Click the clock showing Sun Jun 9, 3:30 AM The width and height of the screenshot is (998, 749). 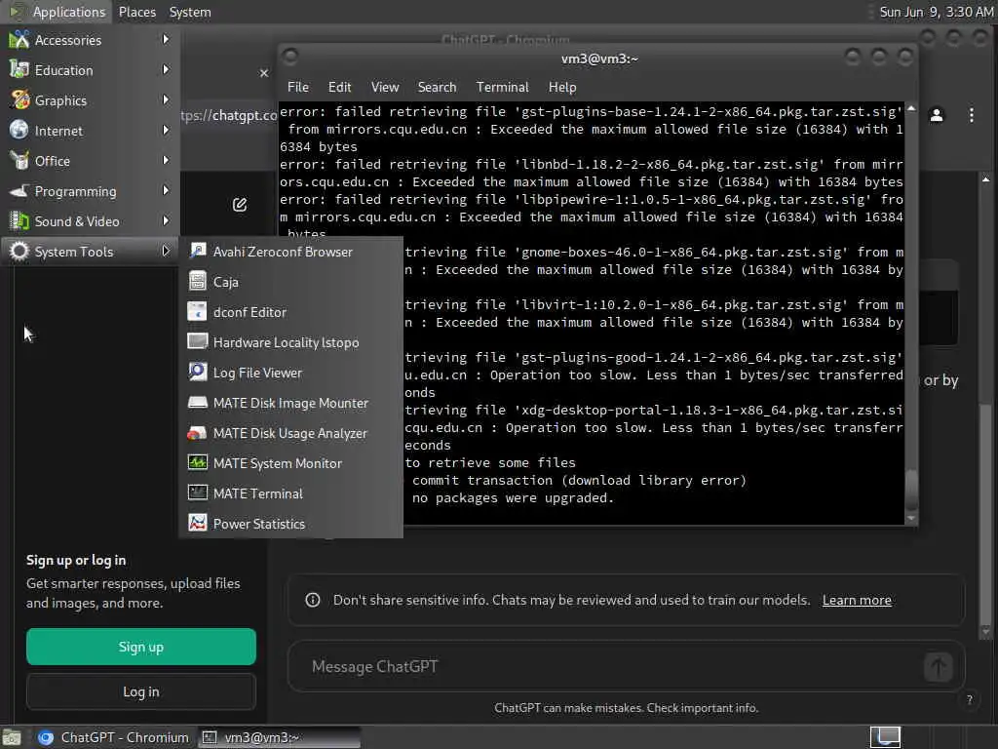click(x=937, y=12)
